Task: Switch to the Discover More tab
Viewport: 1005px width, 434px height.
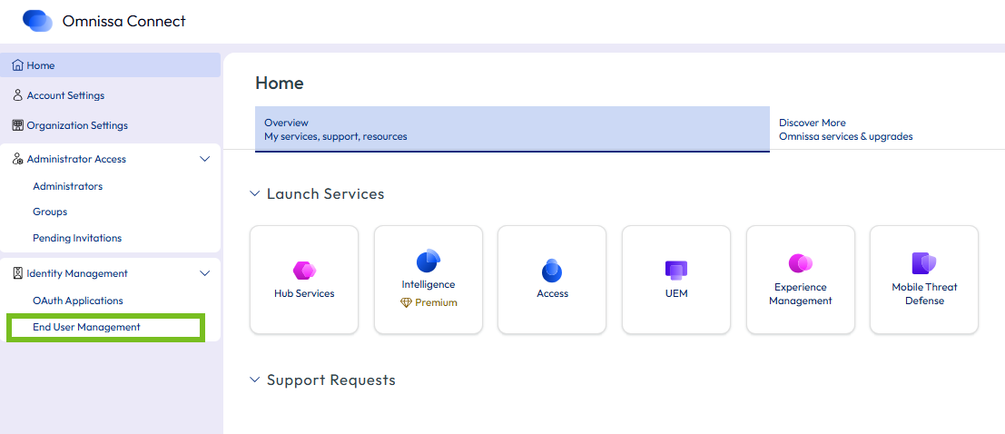Action: (887, 129)
